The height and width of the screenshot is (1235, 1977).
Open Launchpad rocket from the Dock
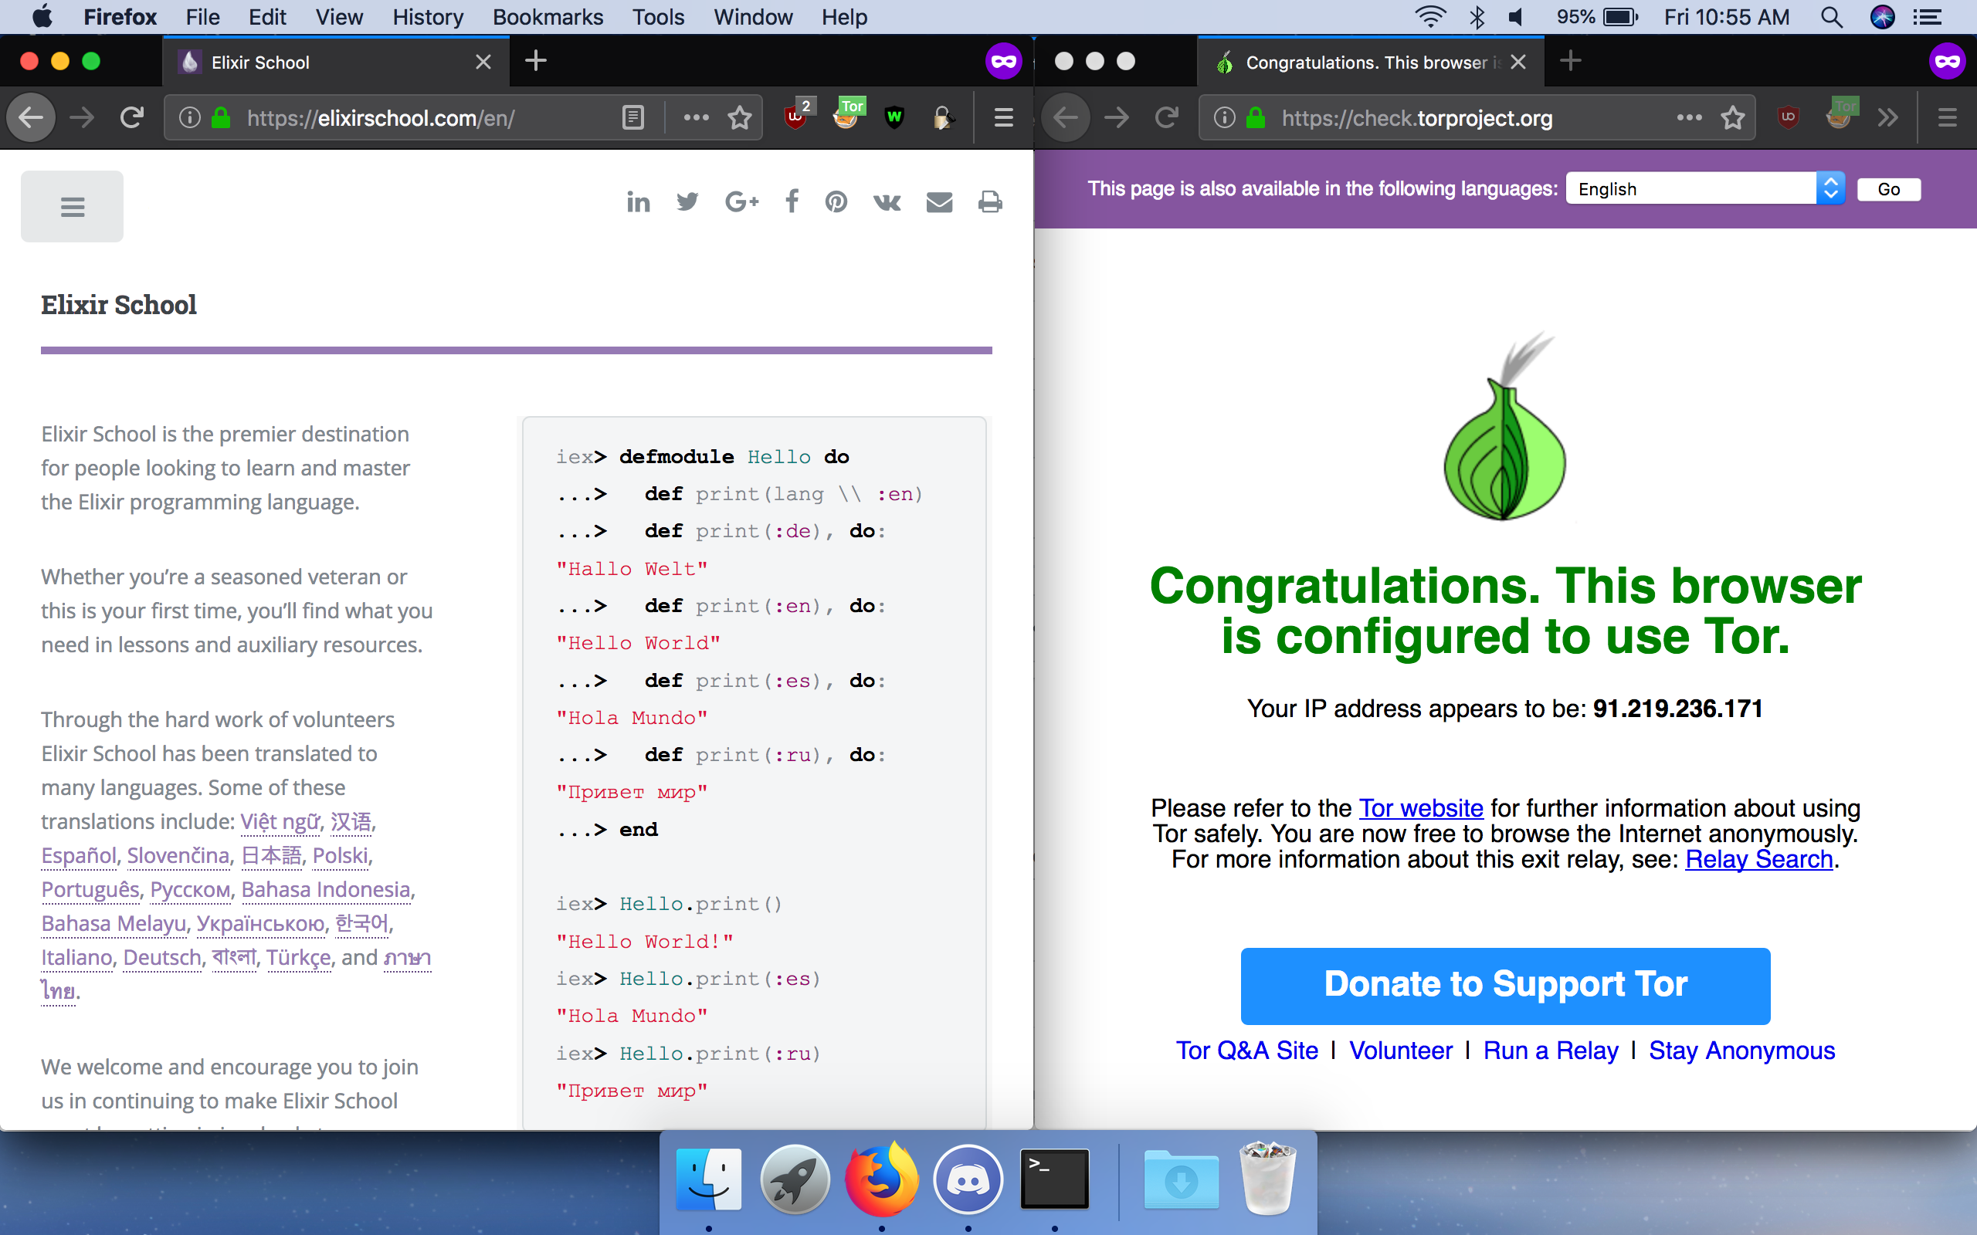[x=795, y=1179]
